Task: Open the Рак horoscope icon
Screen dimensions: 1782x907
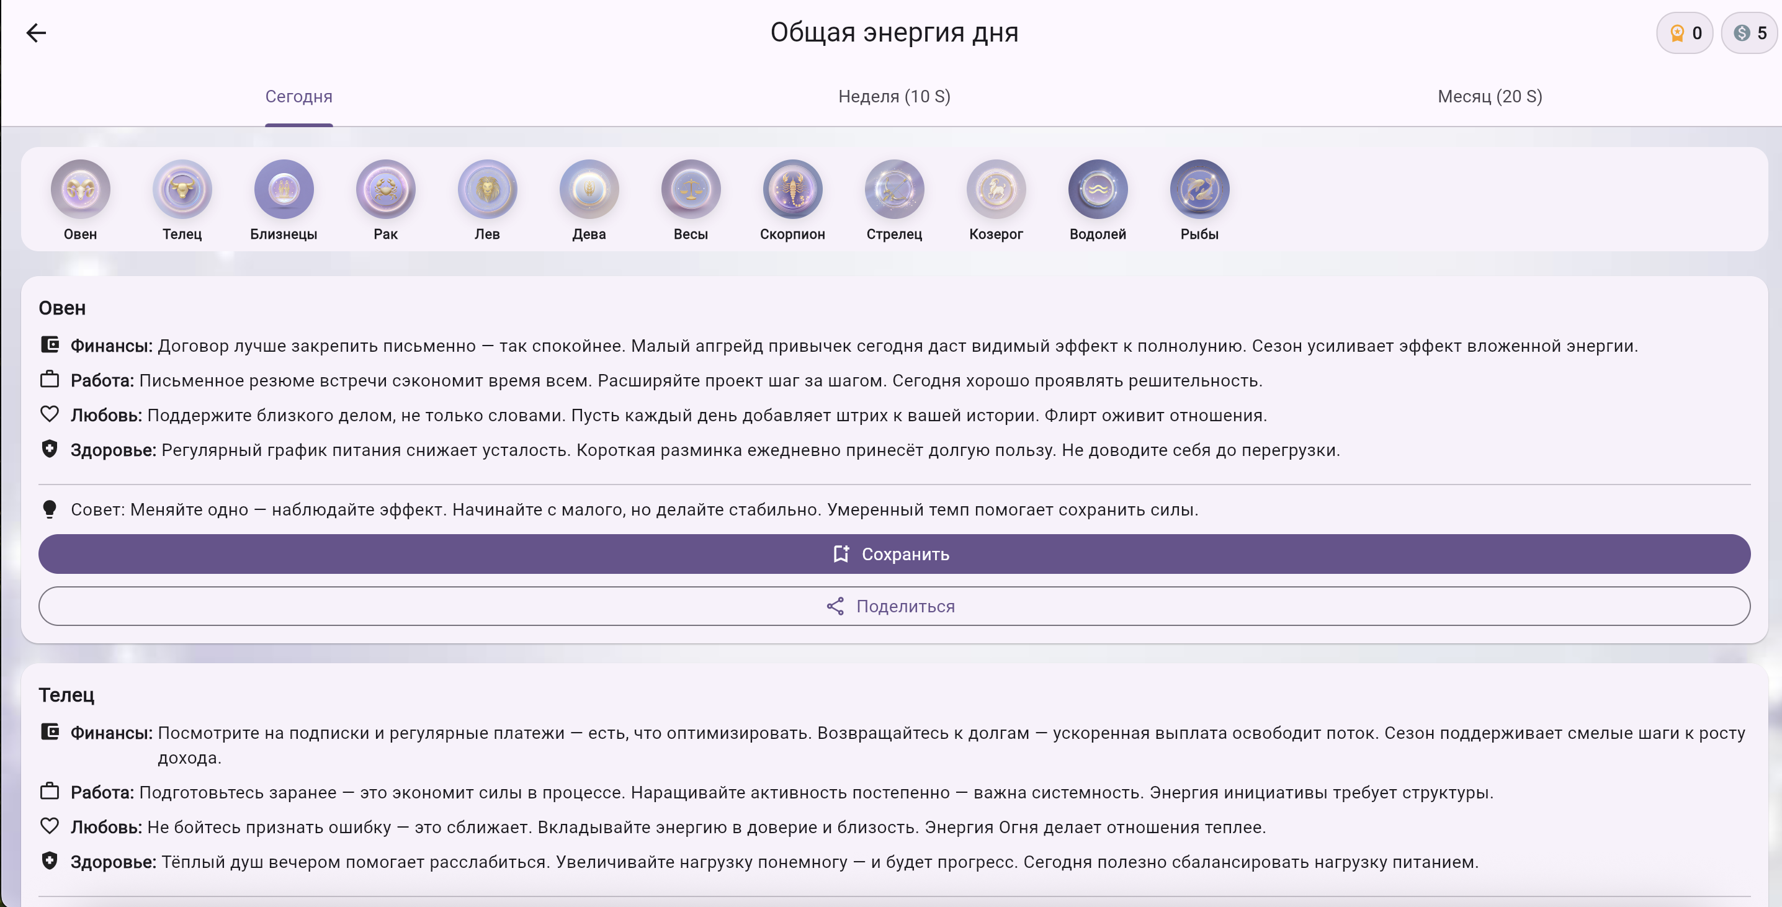Action: 385,189
